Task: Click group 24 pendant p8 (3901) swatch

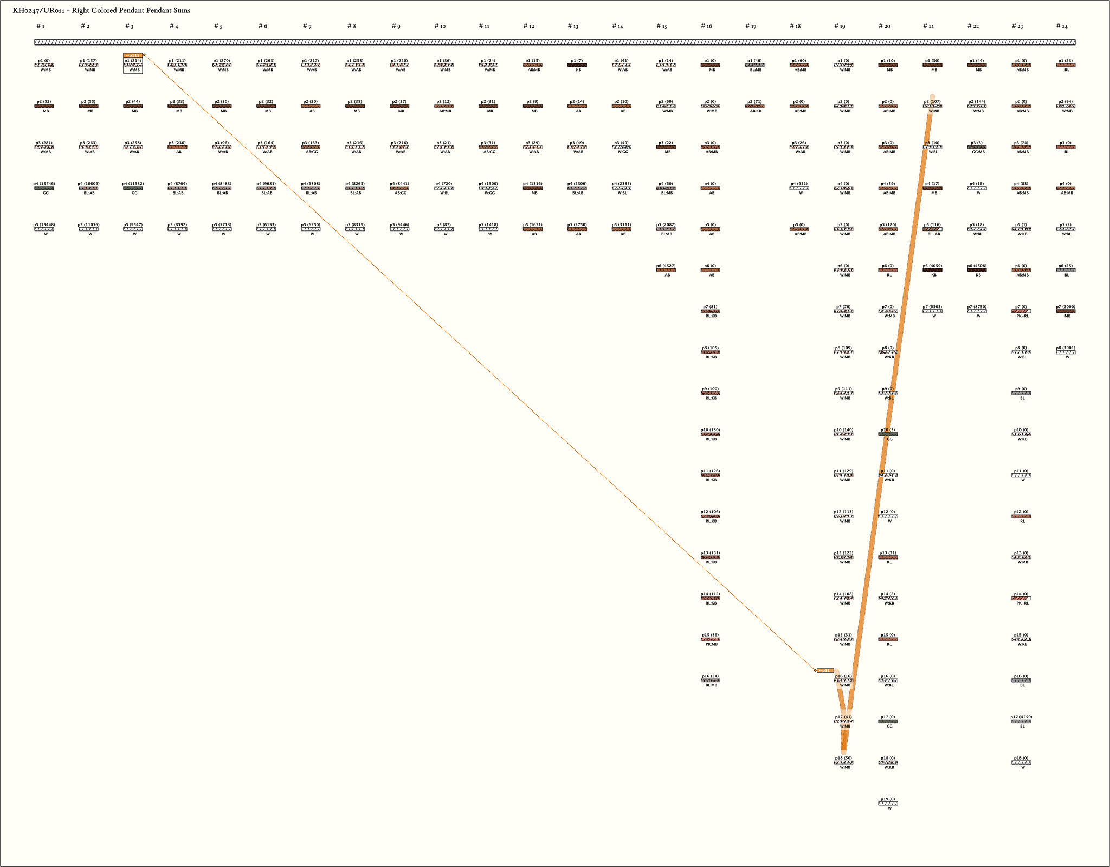Action: coord(1066,352)
